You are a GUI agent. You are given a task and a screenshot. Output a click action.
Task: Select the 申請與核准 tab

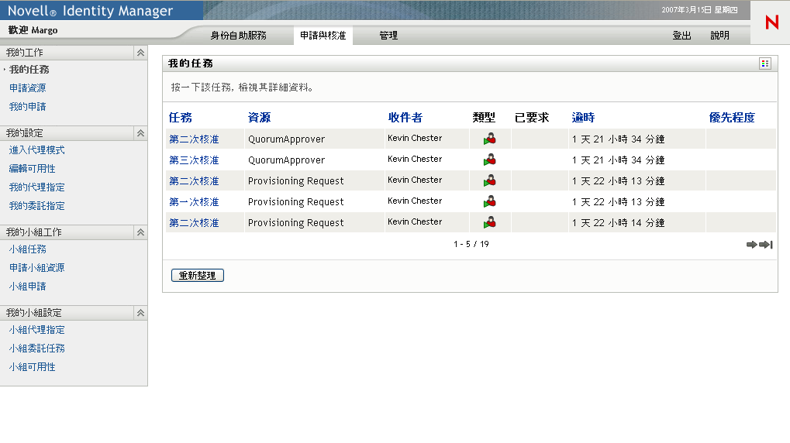click(323, 36)
